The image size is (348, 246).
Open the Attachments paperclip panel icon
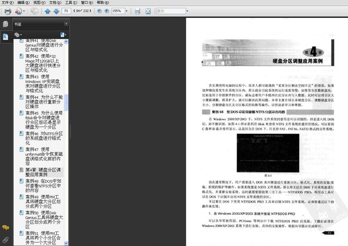pyautogui.click(x=6, y=240)
